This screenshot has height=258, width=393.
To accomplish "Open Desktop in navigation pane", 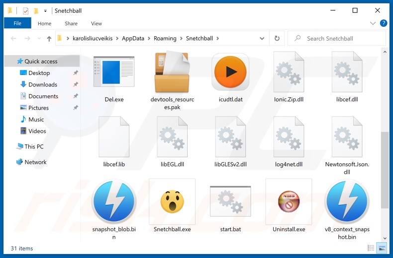I will click(39, 73).
